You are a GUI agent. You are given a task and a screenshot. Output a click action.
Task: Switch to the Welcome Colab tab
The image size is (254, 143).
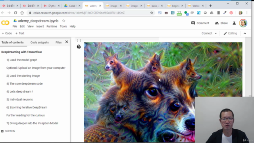[196, 6]
